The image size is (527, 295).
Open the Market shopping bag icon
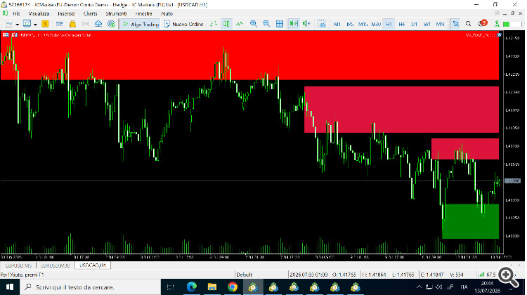72,24
